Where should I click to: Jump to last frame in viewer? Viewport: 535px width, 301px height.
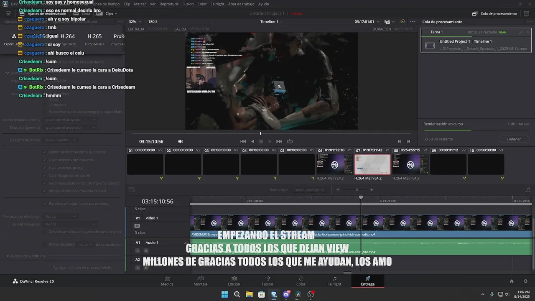(279, 142)
